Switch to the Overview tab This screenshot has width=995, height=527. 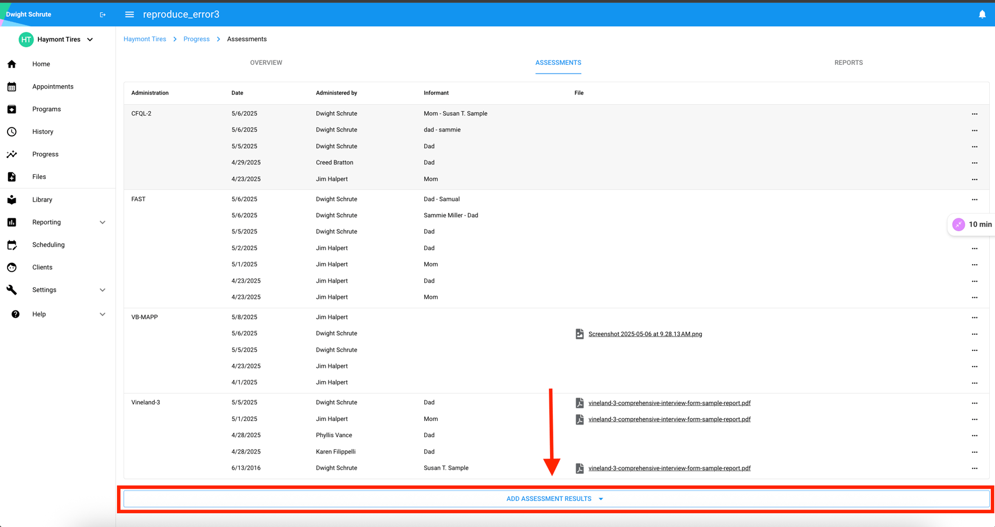[x=266, y=63]
